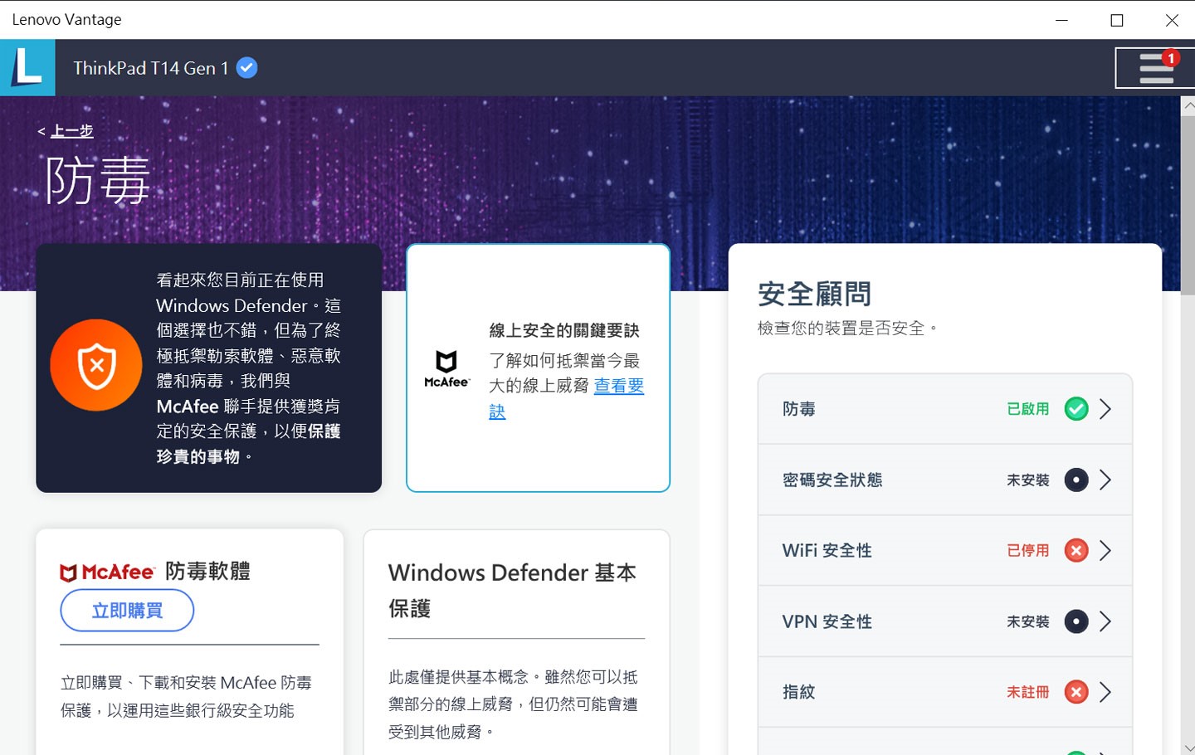This screenshot has width=1195, height=755.
Task: Click the 指紋 label
Action: point(799,692)
